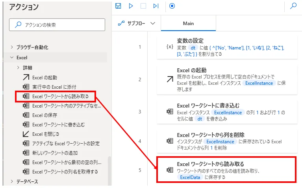Viewport: 302px width, 188px height.
Task: Choose 'Excel の保存' from the Actions list
Action: coord(44,115)
